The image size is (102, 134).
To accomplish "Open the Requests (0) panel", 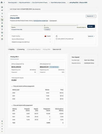I will 91,16.
